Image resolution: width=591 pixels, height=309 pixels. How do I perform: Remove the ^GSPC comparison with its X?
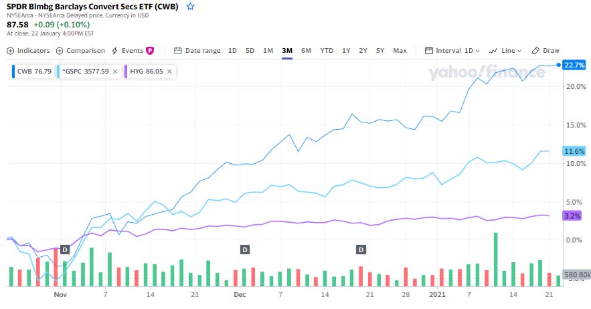click(x=115, y=71)
